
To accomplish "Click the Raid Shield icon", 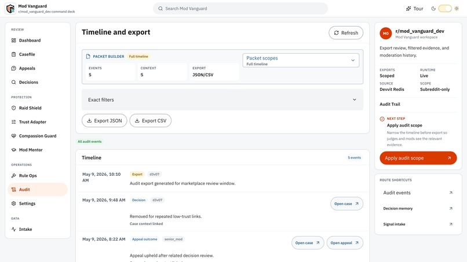I will pyautogui.click(x=14, y=108).
